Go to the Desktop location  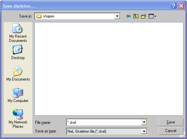[18, 52]
